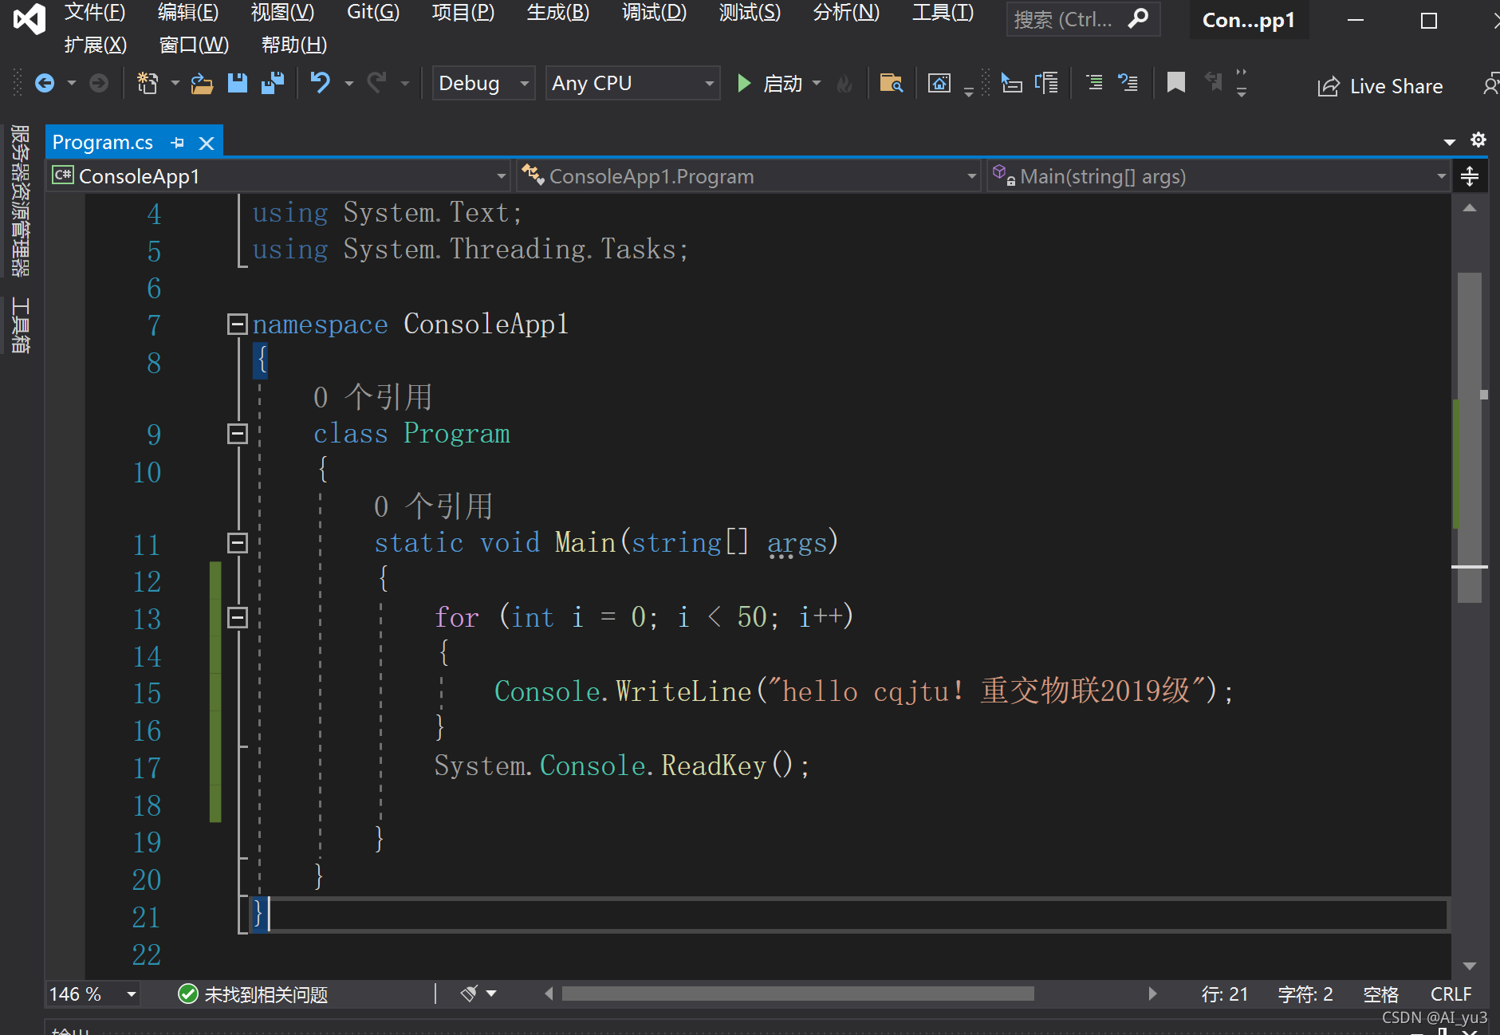Open the 服务器资源管理器 side panel
Image resolution: width=1500 pixels, height=1035 pixels.
[20, 200]
